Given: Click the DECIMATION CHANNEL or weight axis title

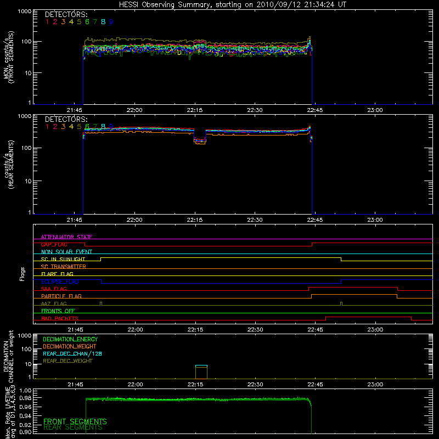Looking at the screenshot, I should pyautogui.click(x=8, y=356).
